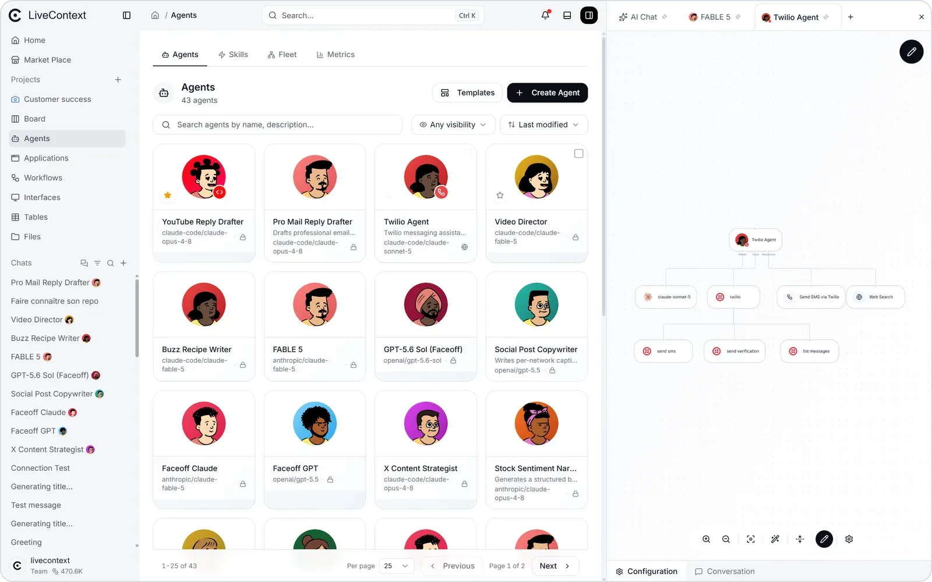Unfavorite the YouTube Reply Drafter star
Viewport: 932px width, 582px height.
click(167, 196)
